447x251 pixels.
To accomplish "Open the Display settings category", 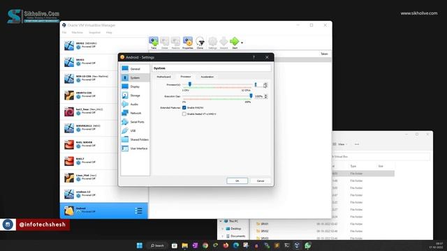I will click(135, 86).
